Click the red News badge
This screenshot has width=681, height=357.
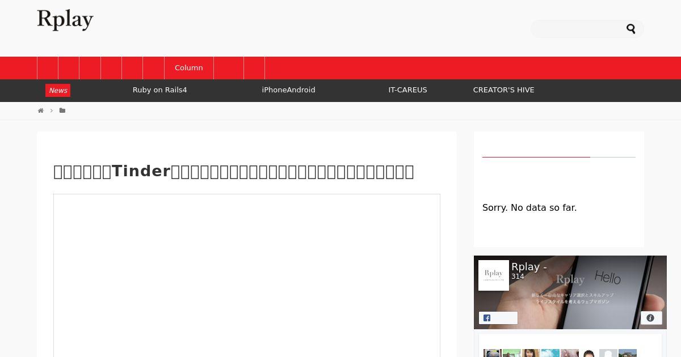pos(58,91)
